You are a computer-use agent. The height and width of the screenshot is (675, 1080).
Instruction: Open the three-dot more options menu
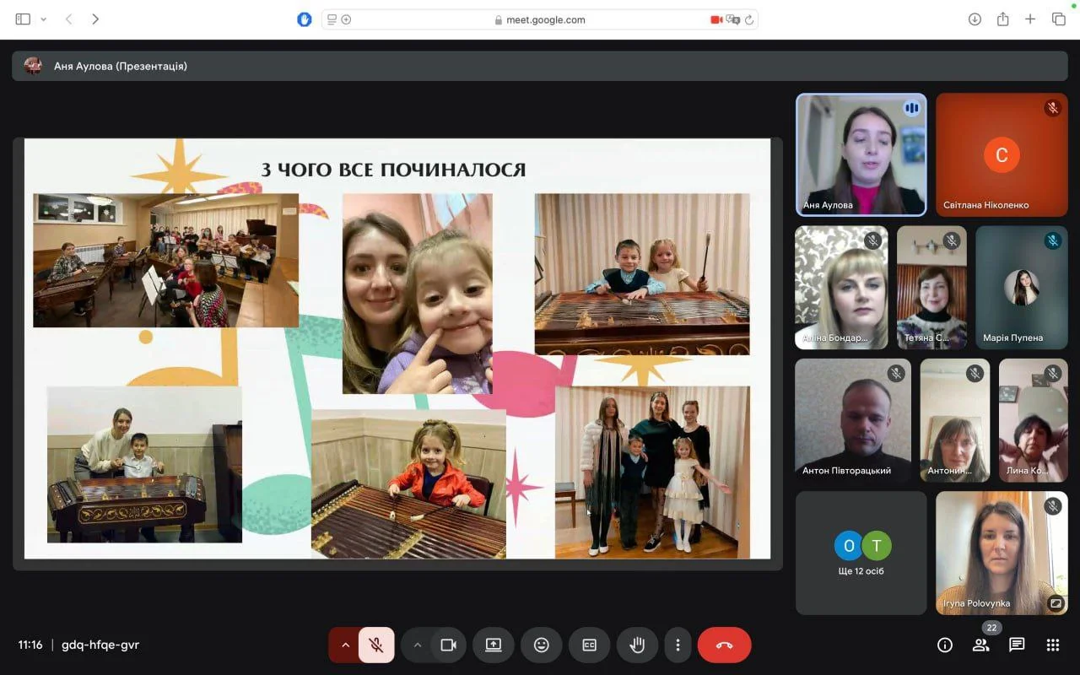pyautogui.click(x=678, y=645)
